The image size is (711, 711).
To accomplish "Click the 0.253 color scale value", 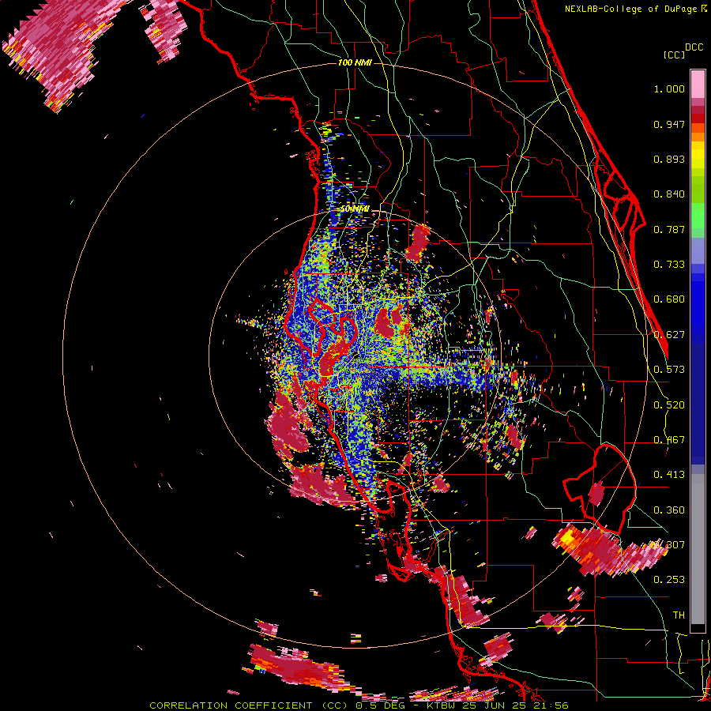I will [x=669, y=580].
